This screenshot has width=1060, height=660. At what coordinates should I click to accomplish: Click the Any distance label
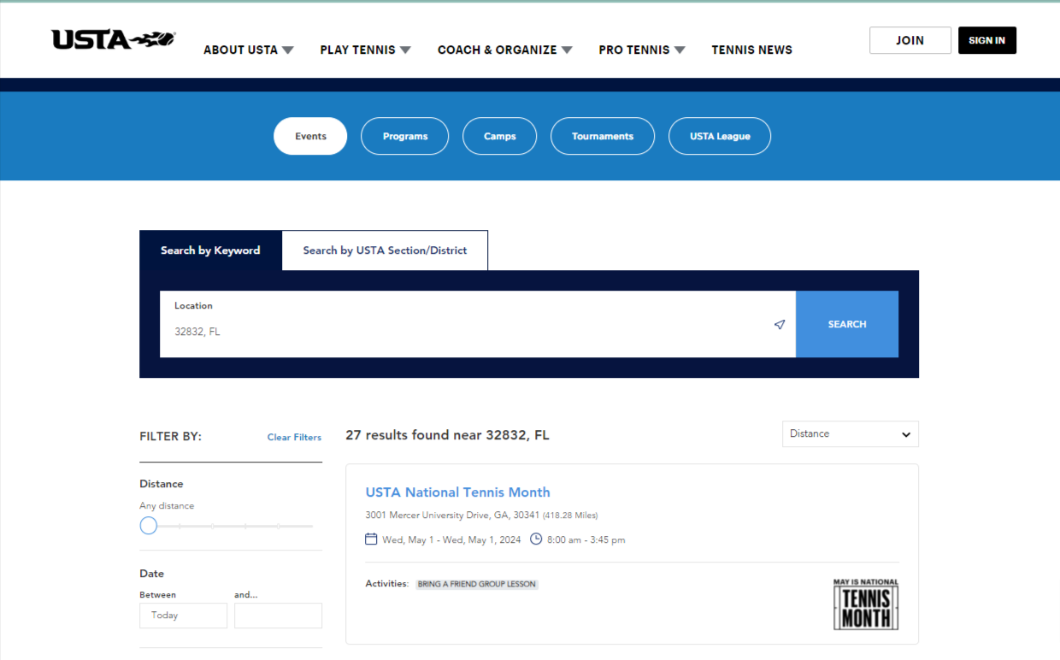coord(167,506)
